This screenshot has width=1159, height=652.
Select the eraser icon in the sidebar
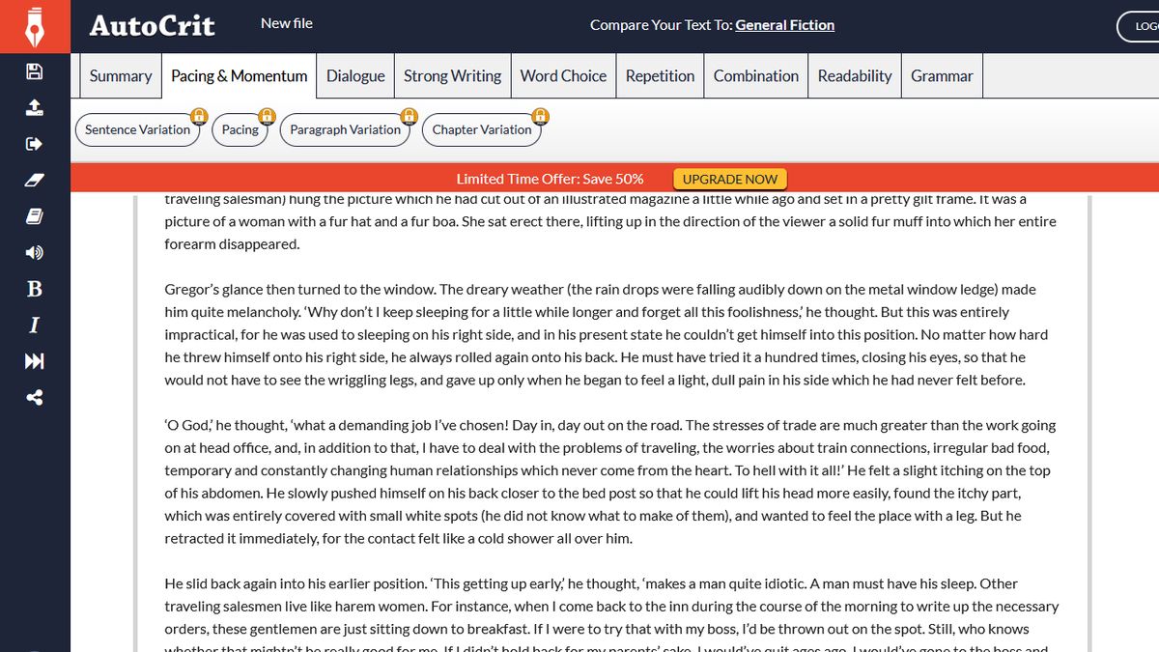pos(34,179)
